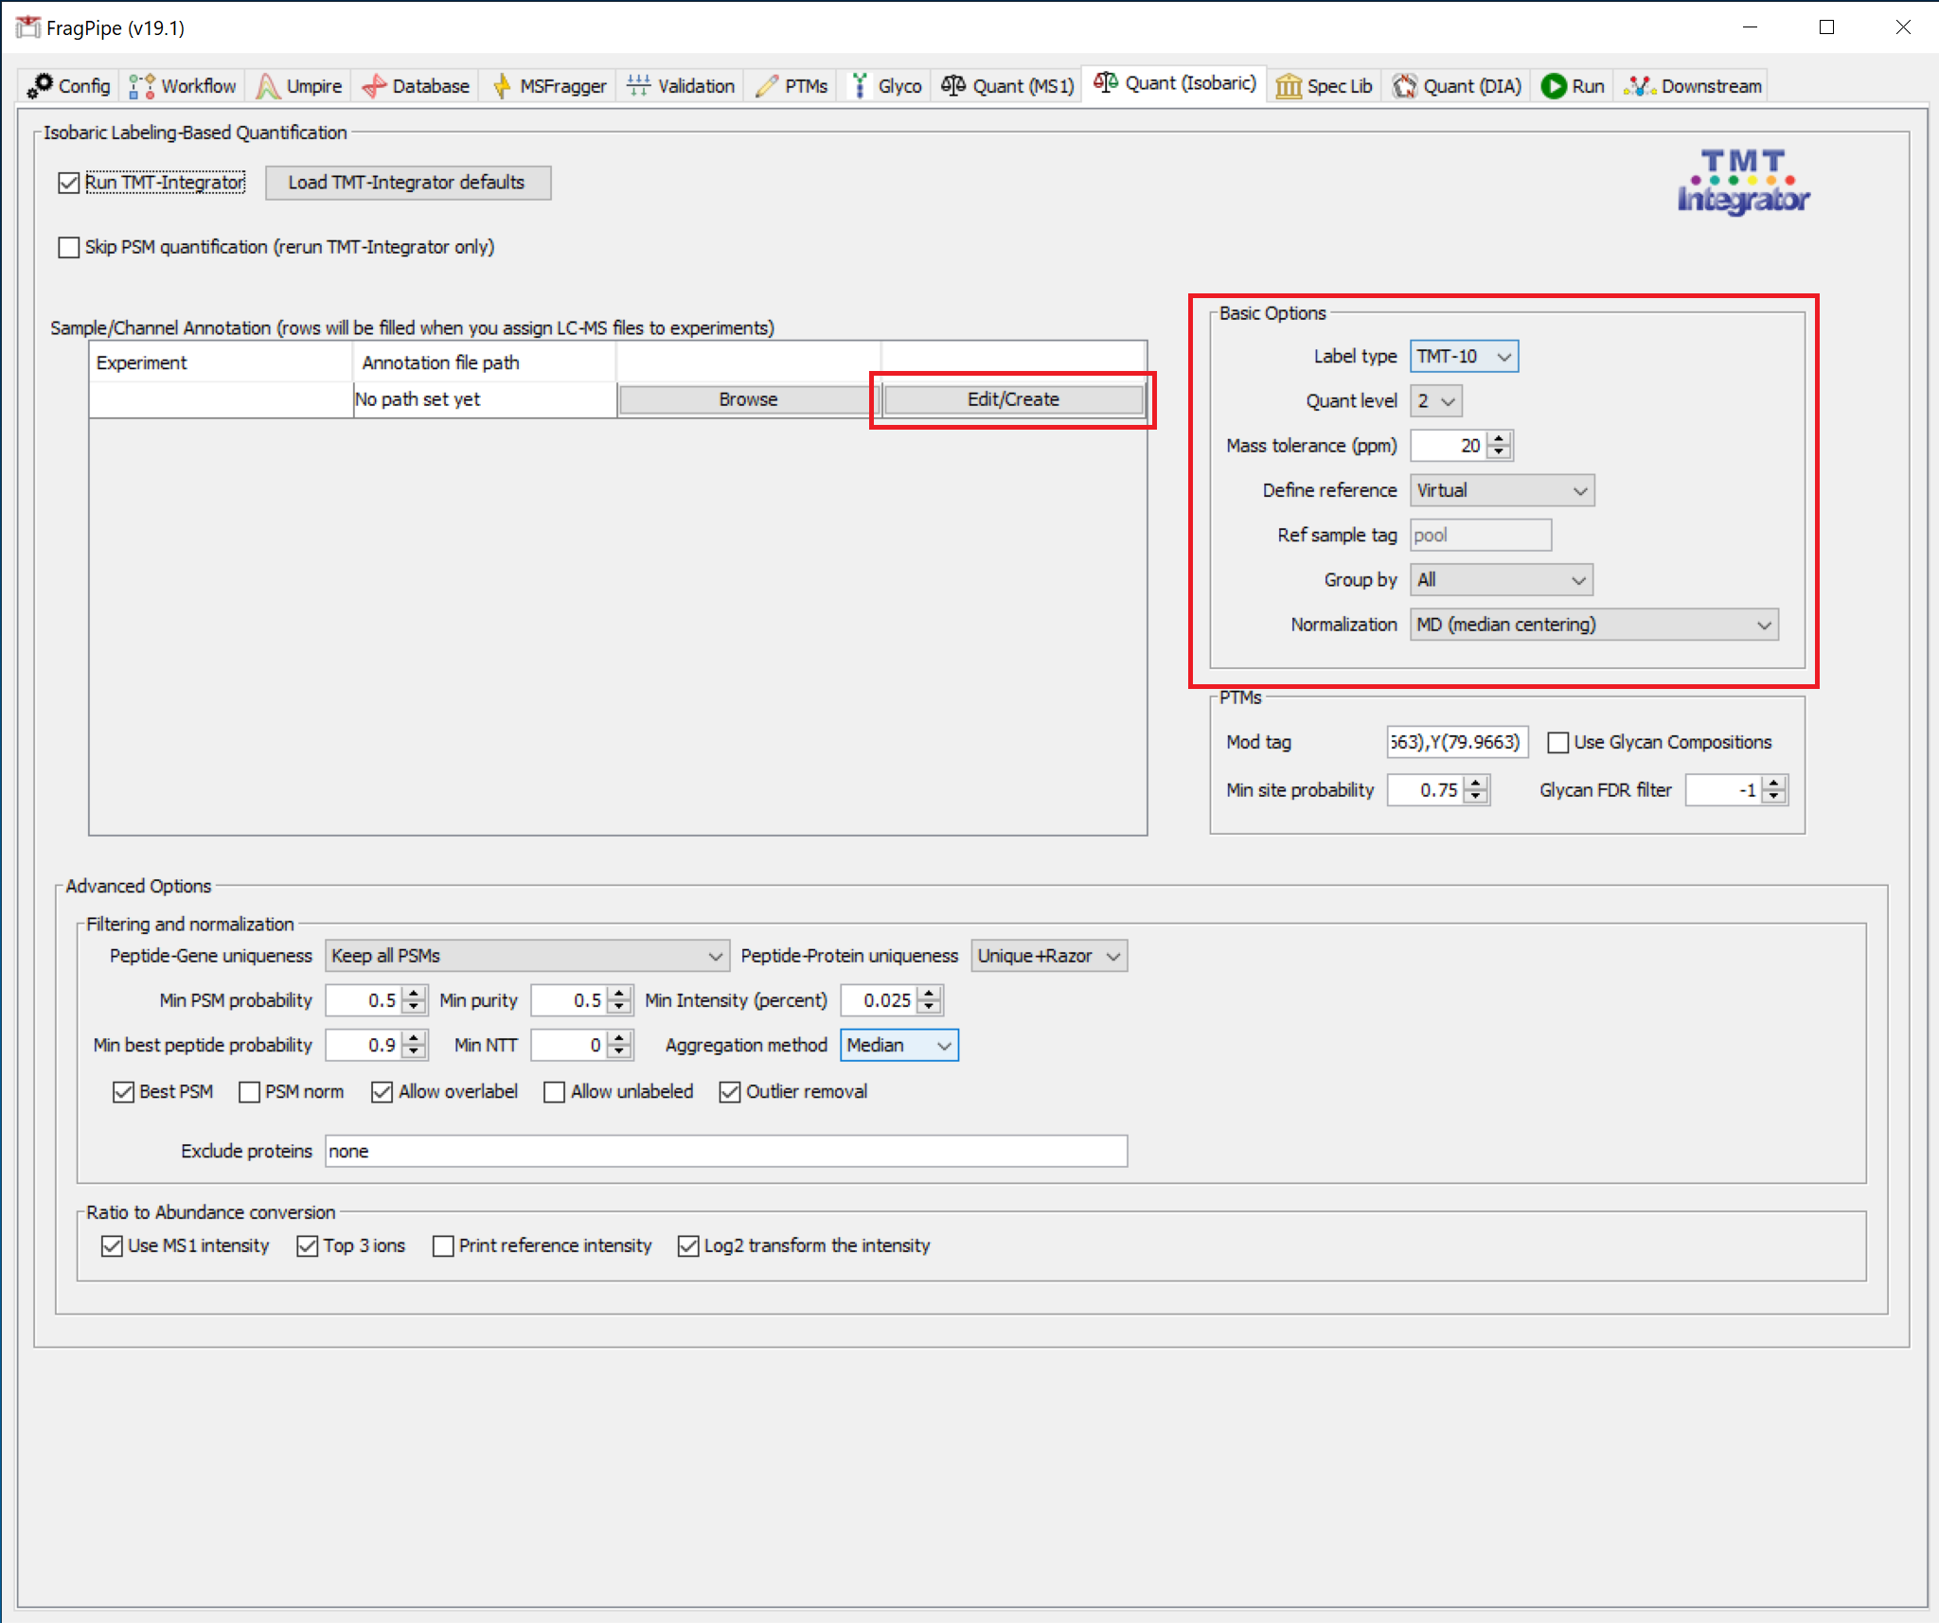Open Spec Lib via its building icon

point(1288,86)
